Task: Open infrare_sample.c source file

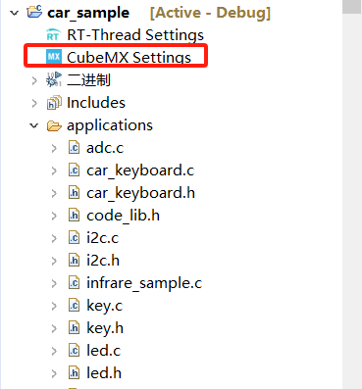Action: coord(144,283)
